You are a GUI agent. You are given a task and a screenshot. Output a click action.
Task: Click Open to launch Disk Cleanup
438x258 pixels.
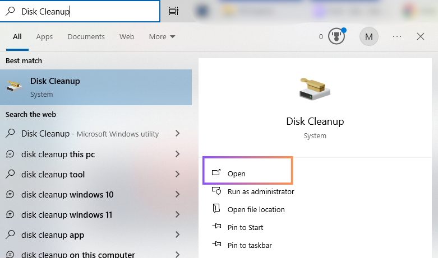[x=236, y=174]
